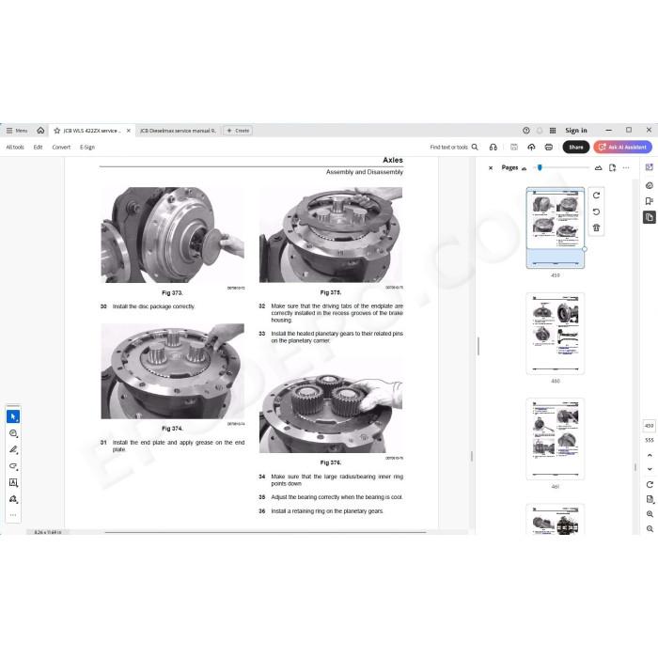Click the Save file icon

click(x=513, y=147)
